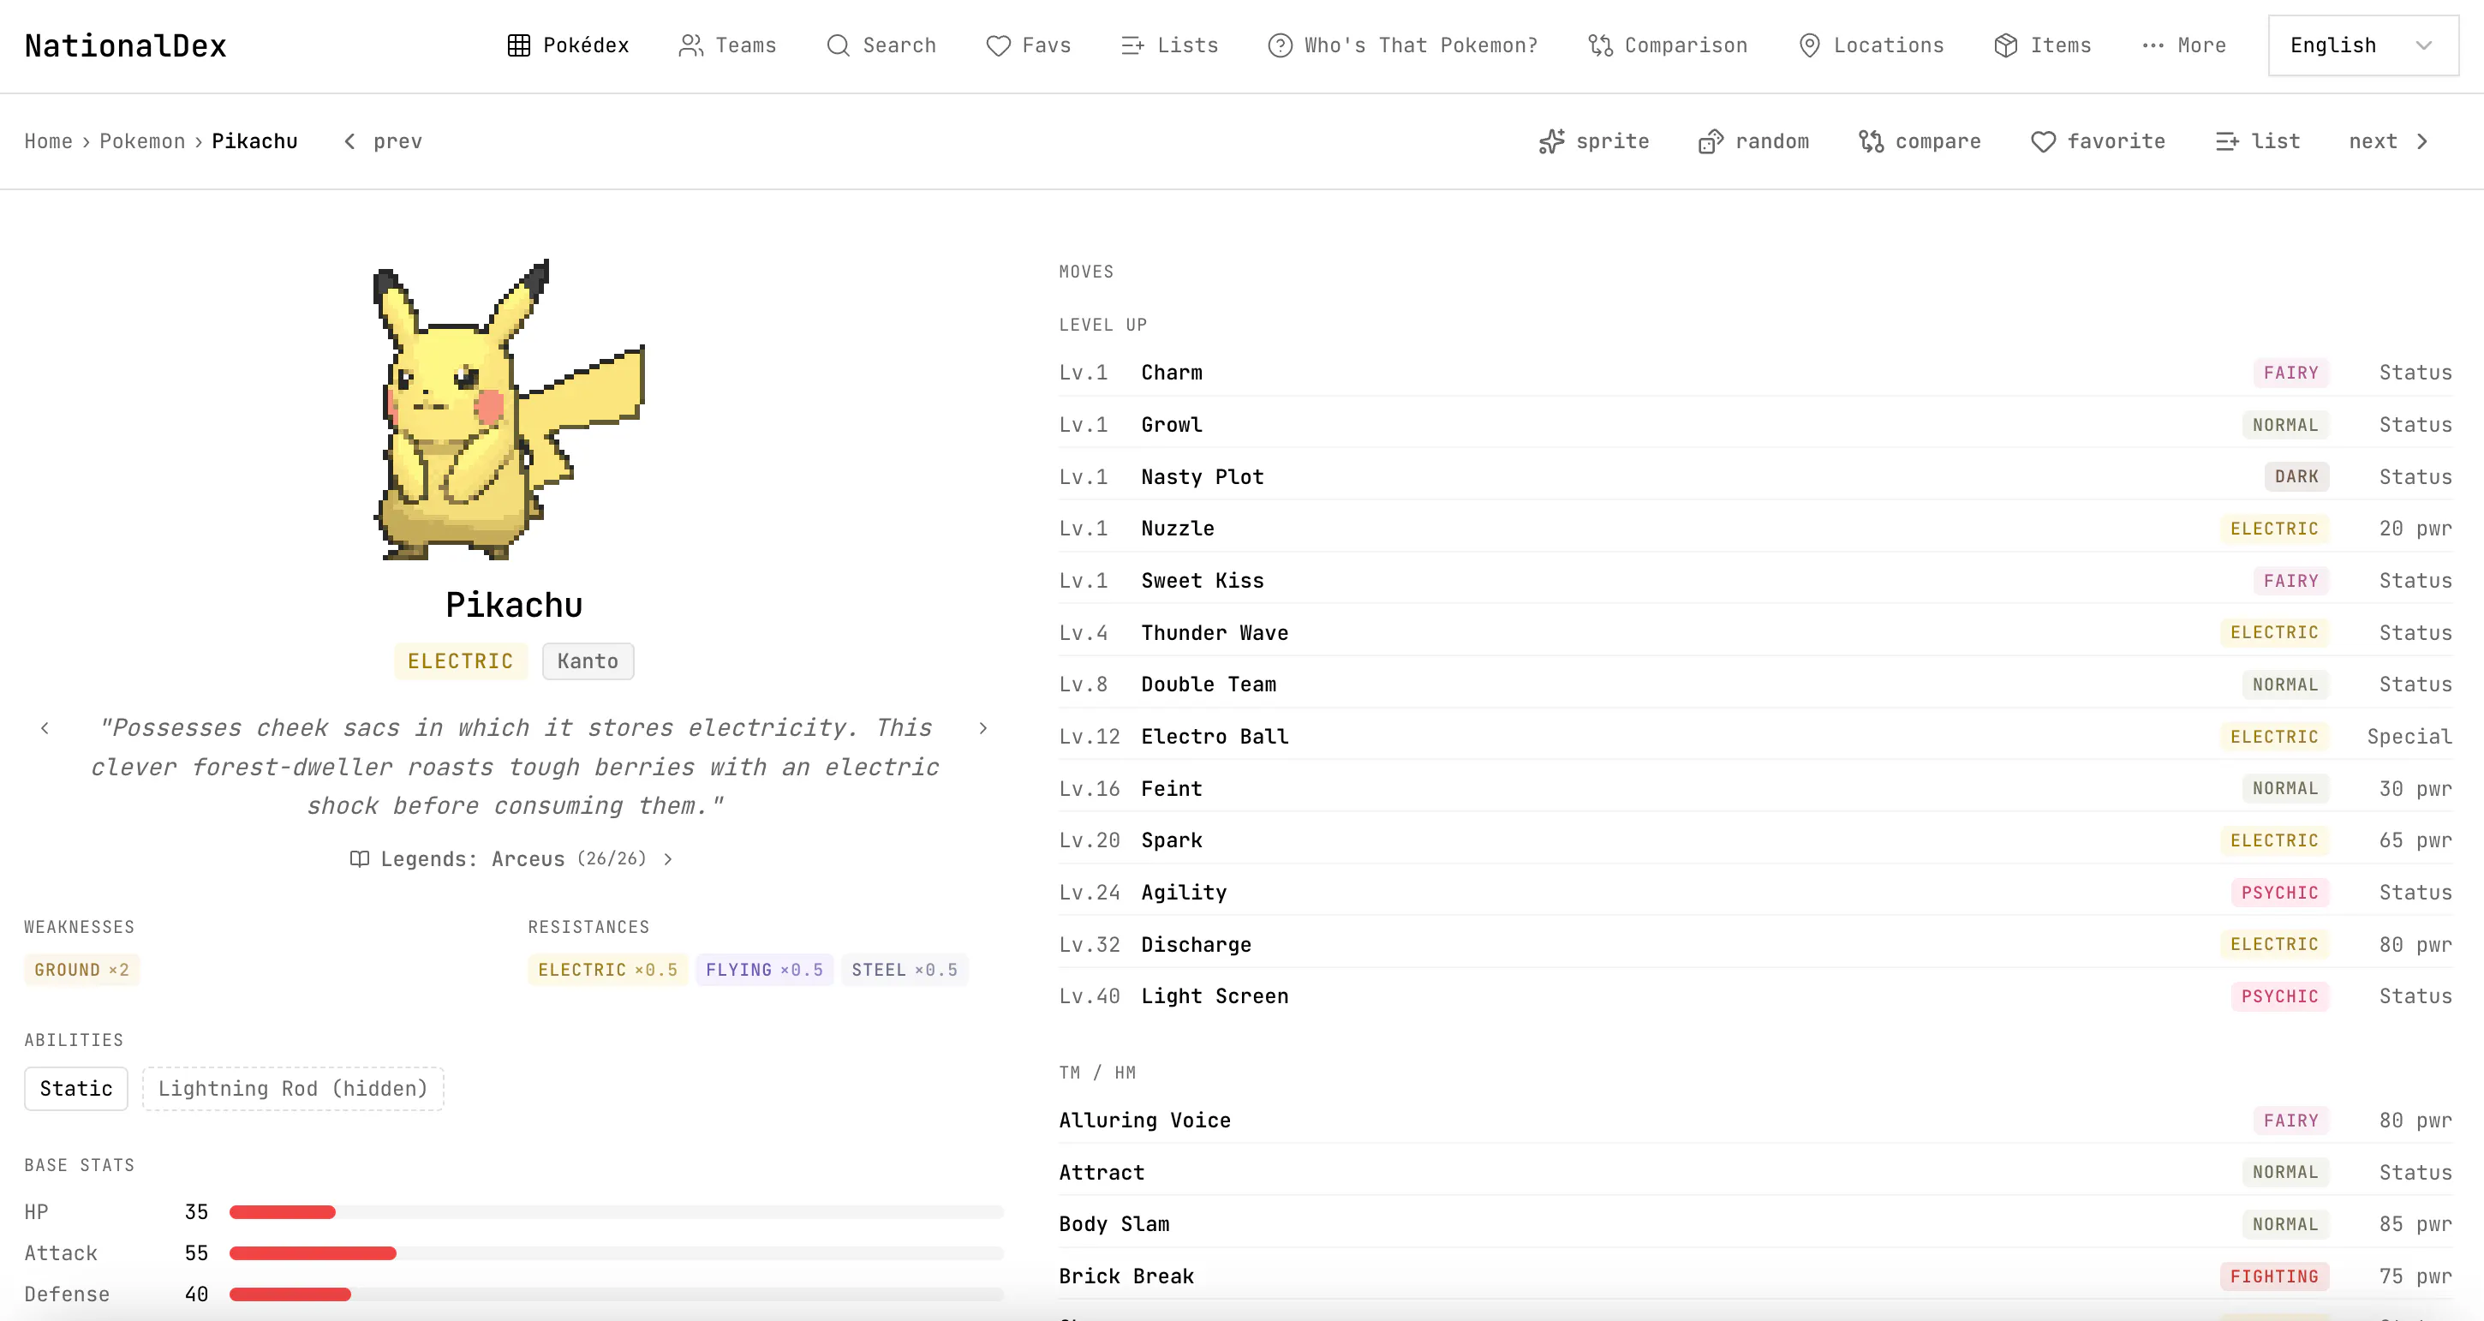Click the sprite sparkle icon

[1551, 141]
